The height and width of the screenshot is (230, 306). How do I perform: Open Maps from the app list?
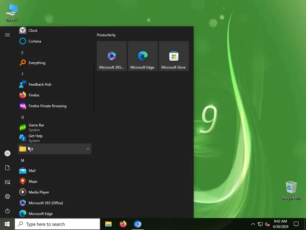pos(55,181)
